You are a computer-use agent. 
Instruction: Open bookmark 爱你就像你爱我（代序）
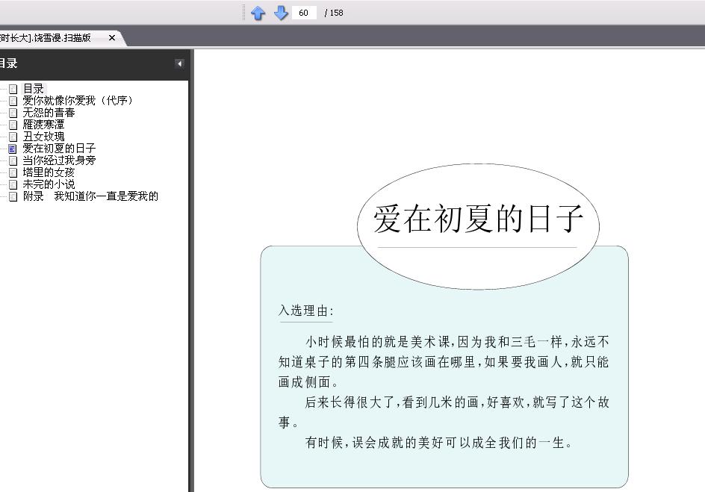(x=78, y=100)
